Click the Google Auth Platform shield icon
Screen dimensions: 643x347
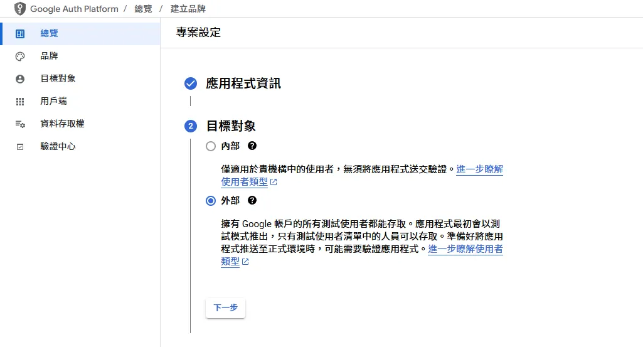[19, 9]
